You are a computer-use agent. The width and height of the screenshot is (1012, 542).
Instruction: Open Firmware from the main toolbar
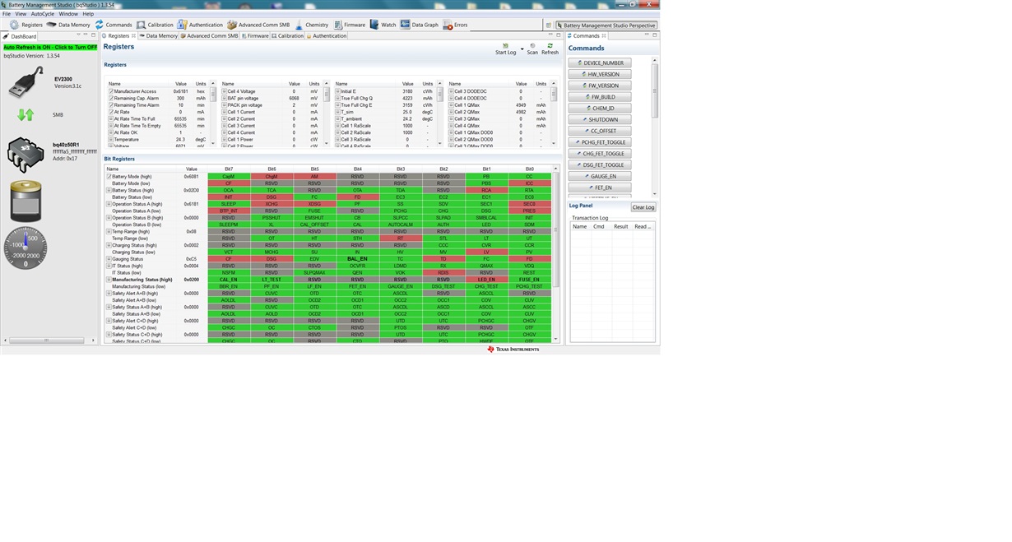pyautogui.click(x=350, y=25)
